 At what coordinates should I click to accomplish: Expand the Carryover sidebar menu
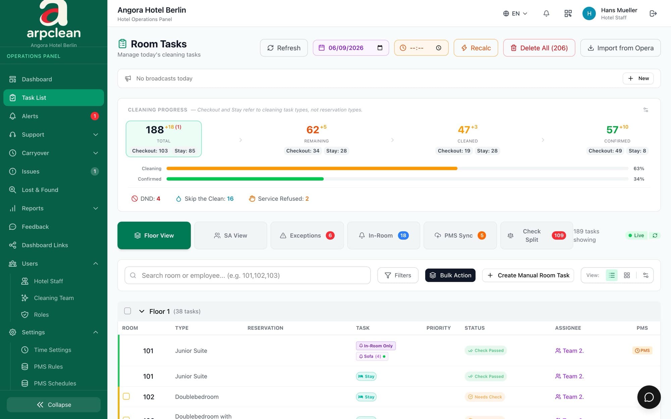pyautogui.click(x=54, y=153)
